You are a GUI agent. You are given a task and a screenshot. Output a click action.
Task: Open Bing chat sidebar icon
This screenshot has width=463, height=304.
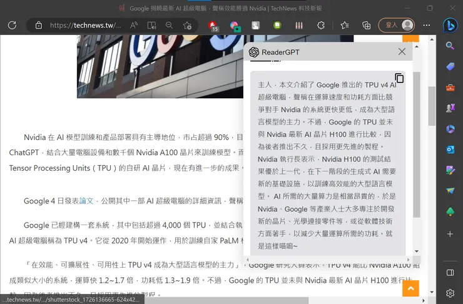(x=450, y=26)
